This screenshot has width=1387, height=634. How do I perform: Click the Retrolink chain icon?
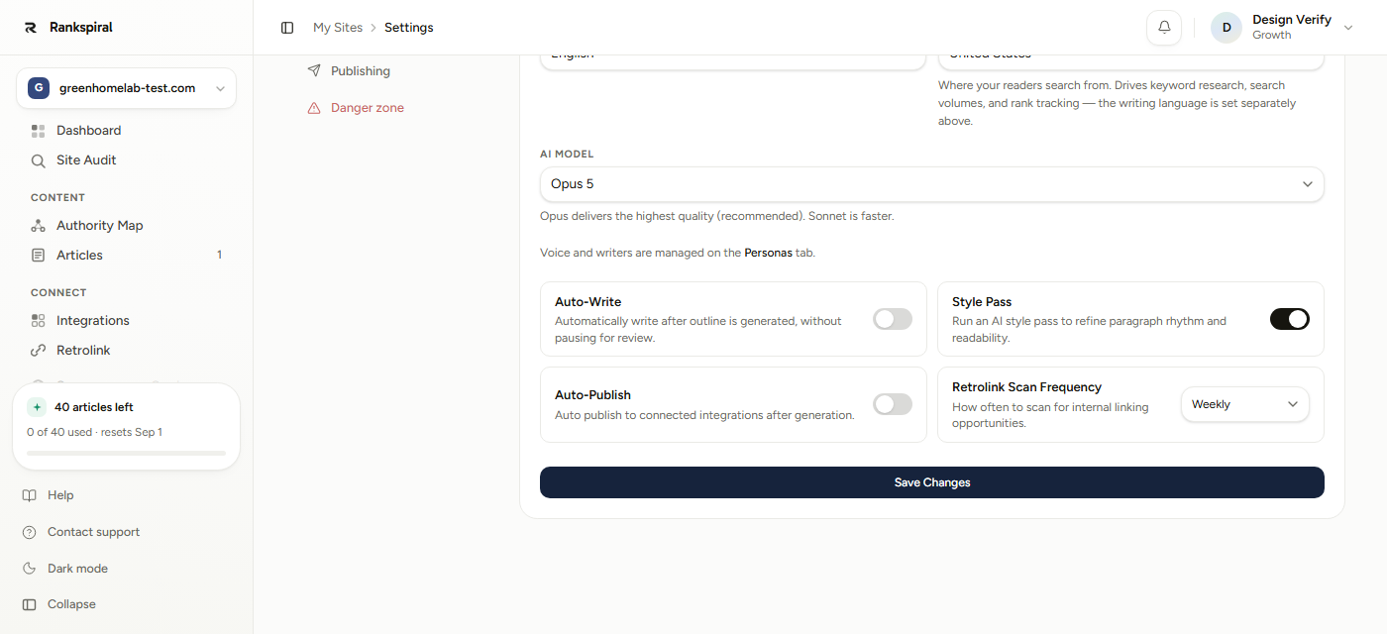pos(39,351)
